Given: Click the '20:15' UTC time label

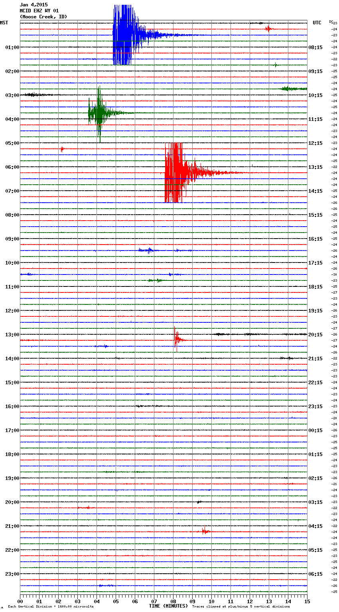Looking at the screenshot, I should pos(315,335).
